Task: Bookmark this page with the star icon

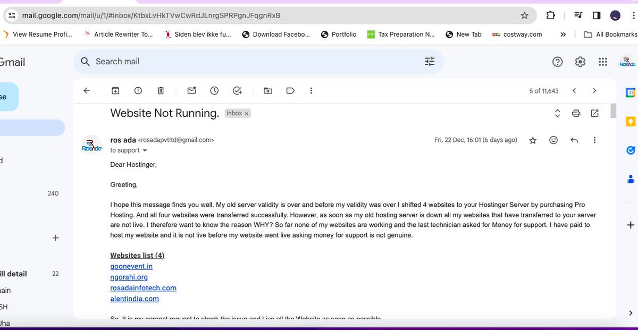Action: coord(525,15)
